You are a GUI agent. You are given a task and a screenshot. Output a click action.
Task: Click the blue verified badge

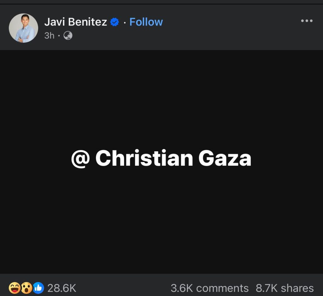[115, 22]
